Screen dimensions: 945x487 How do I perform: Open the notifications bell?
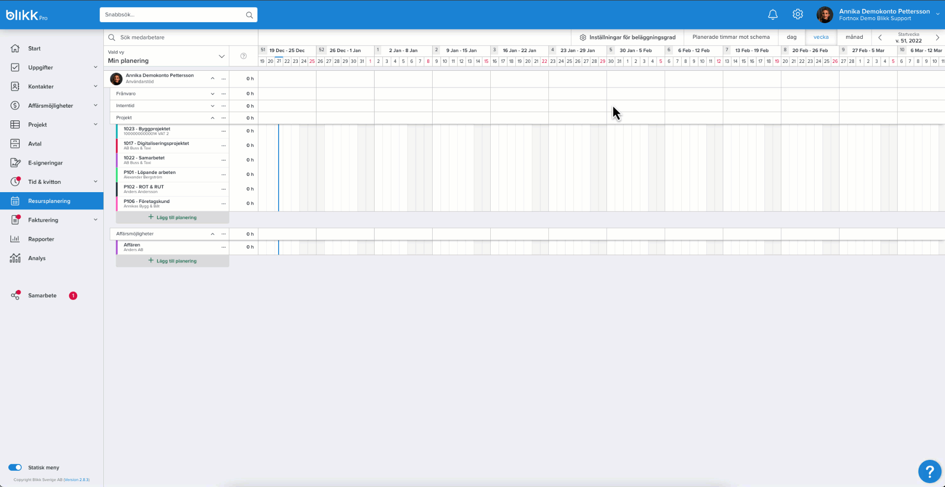point(773,15)
